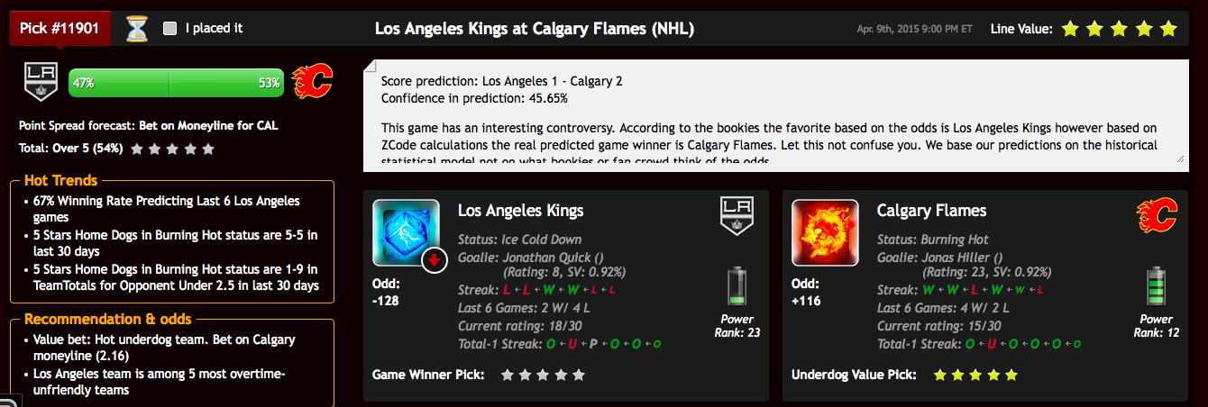This screenshot has width=1208, height=407.
Task: Click the blue ice cube Kings thumbnail
Action: click(406, 233)
